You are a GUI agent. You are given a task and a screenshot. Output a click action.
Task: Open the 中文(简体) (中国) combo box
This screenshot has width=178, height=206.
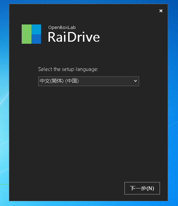pyautogui.click(x=88, y=81)
